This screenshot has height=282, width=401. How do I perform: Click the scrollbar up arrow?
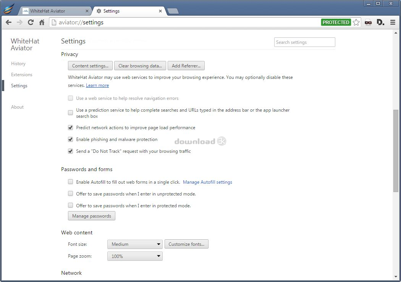point(396,33)
